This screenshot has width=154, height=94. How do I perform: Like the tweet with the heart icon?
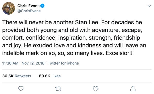(96, 89)
